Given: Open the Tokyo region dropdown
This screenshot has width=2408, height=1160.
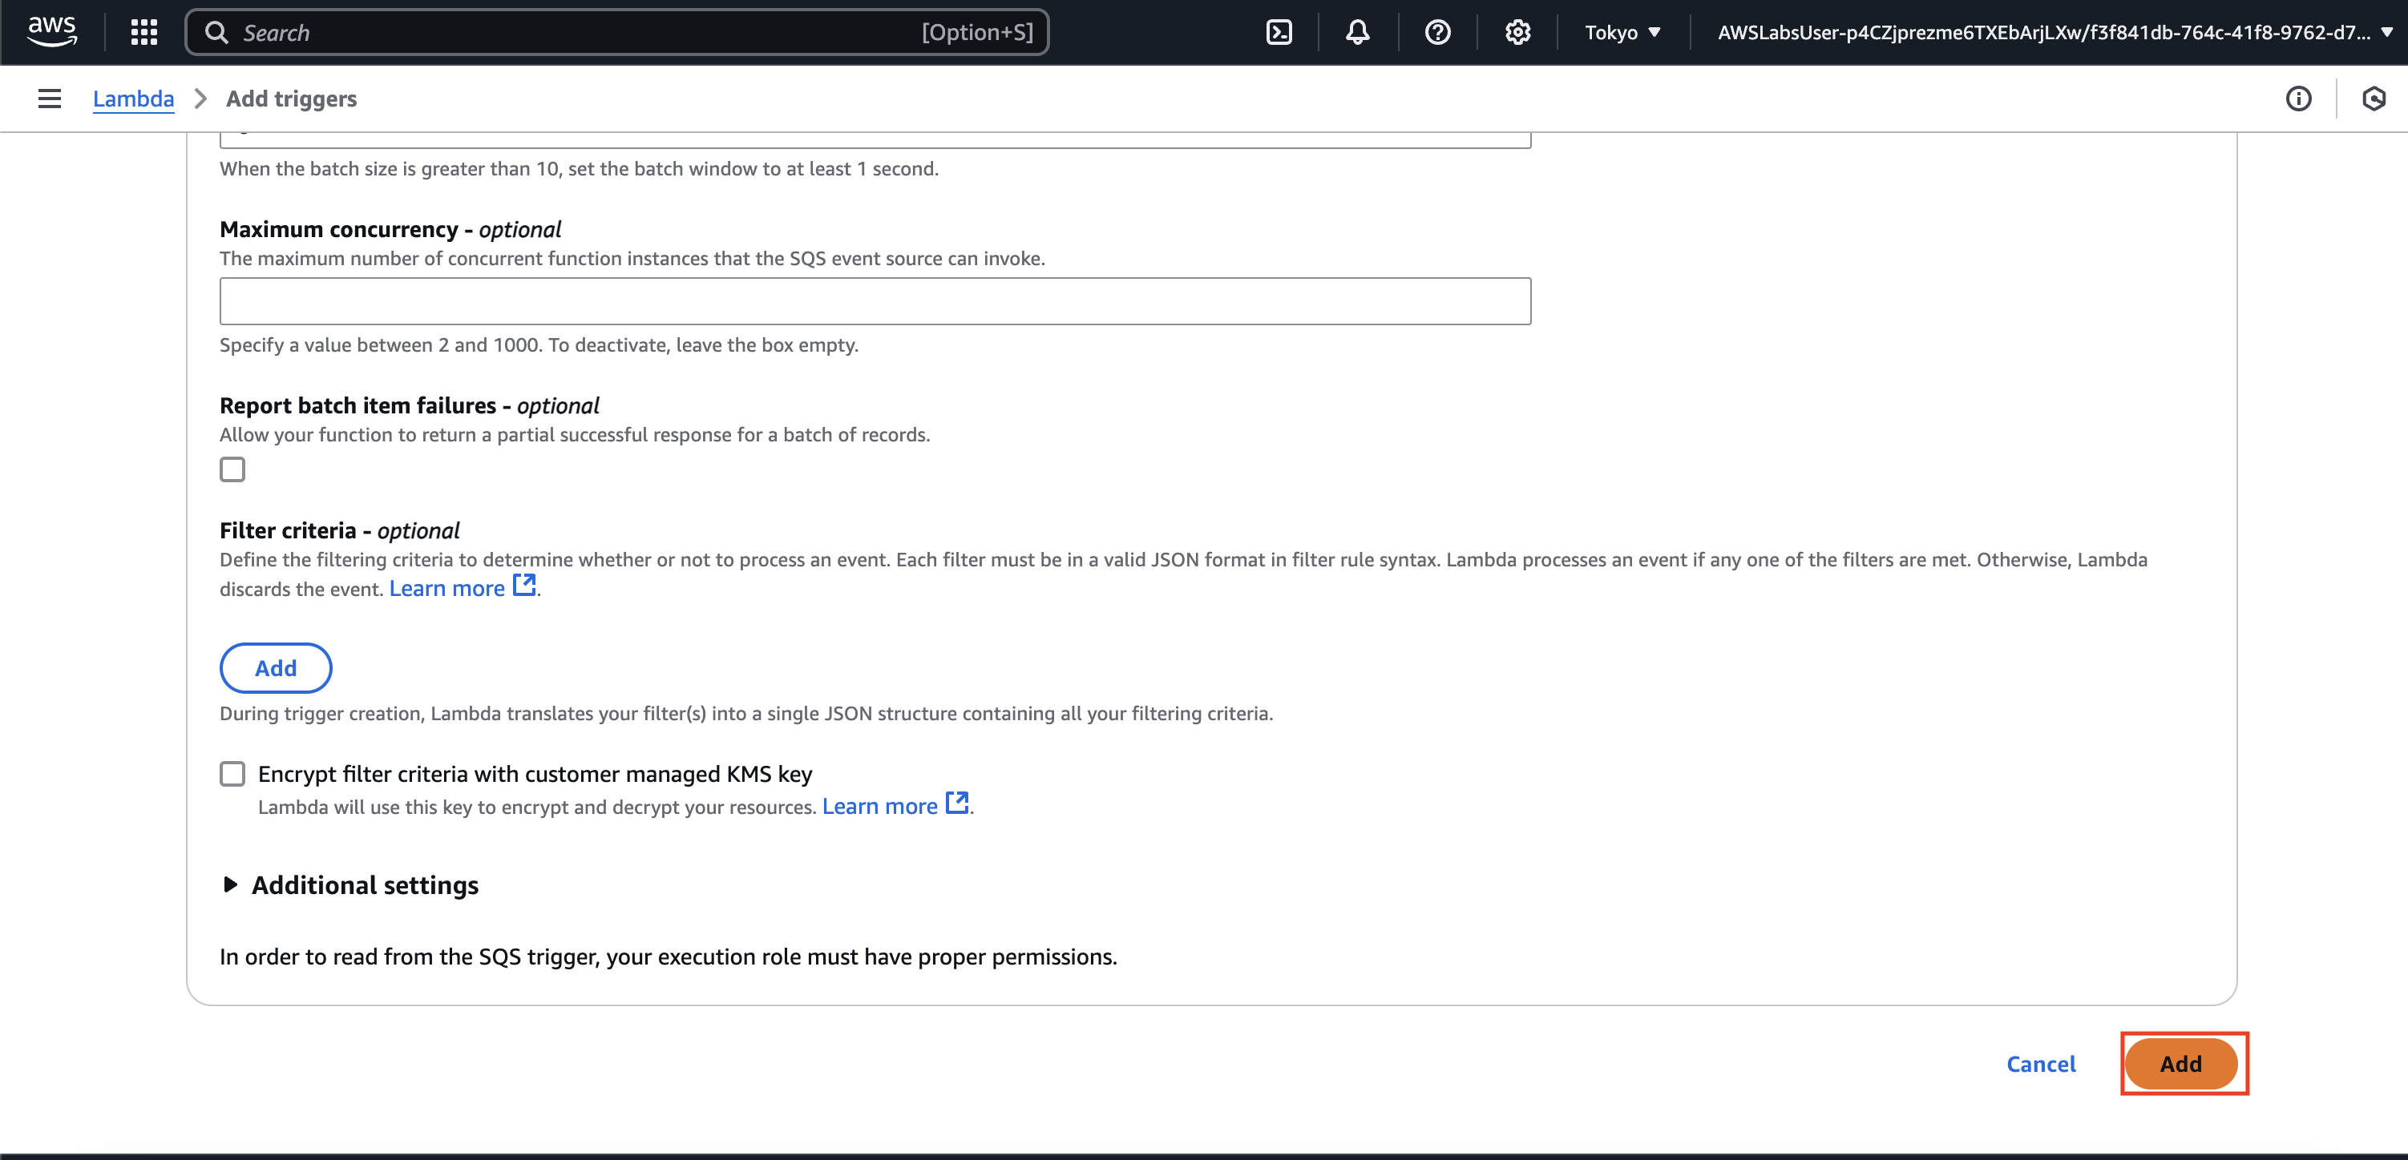Looking at the screenshot, I should click(1622, 32).
